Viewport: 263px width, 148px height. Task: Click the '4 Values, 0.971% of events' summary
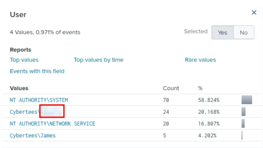pyautogui.click(x=45, y=32)
